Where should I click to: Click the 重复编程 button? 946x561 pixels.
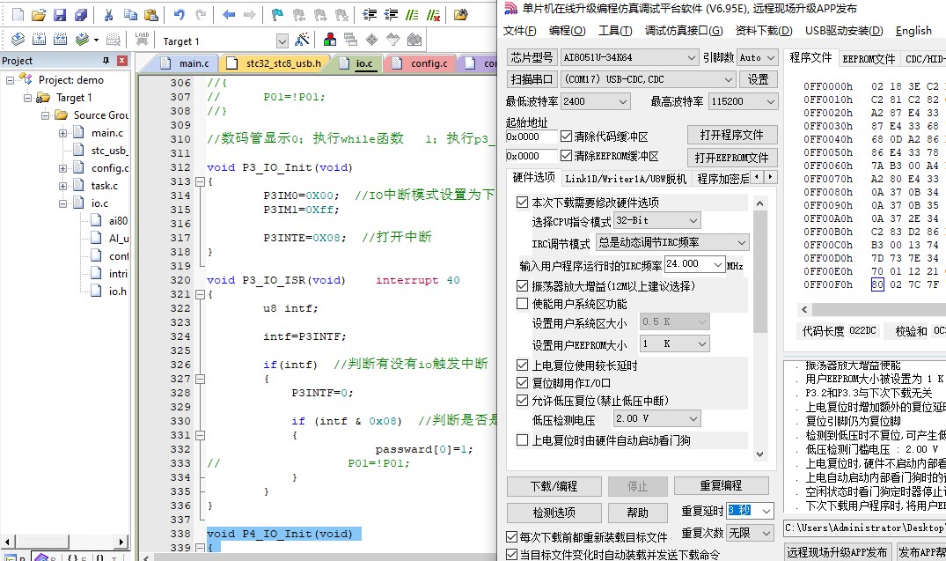[x=721, y=486]
